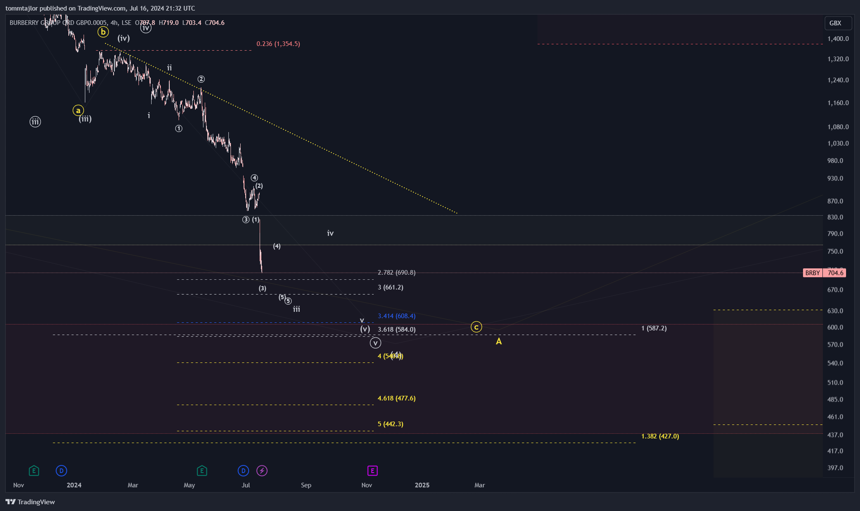
Task: Open the GBX currency selector
Action: (838, 23)
